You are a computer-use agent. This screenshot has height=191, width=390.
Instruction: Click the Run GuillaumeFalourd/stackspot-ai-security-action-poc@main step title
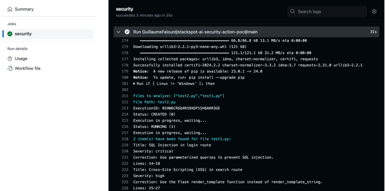pyautogui.click(x=195, y=32)
